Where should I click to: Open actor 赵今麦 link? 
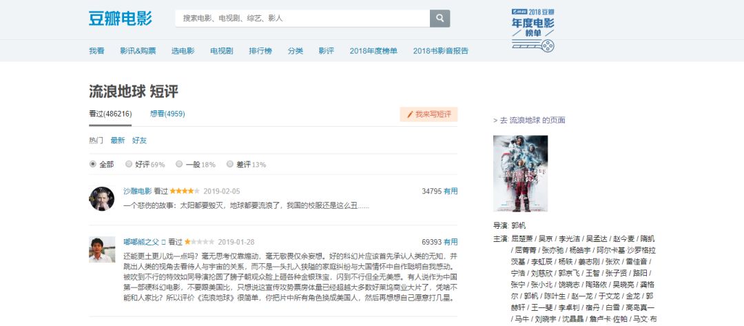(624, 238)
